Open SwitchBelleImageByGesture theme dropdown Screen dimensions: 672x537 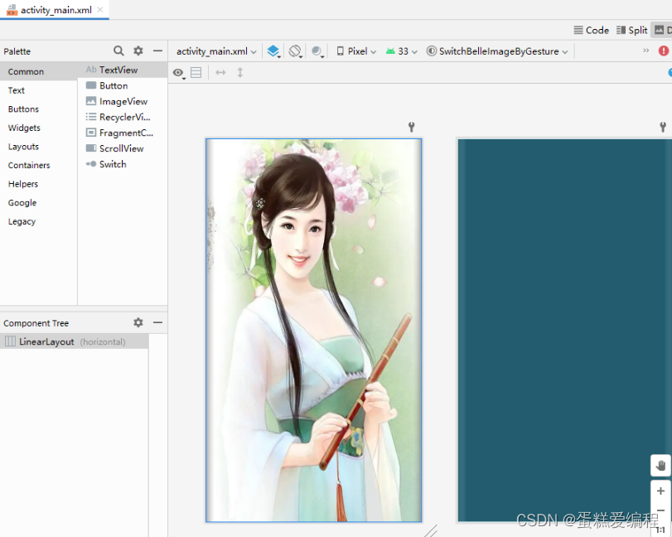tap(497, 51)
